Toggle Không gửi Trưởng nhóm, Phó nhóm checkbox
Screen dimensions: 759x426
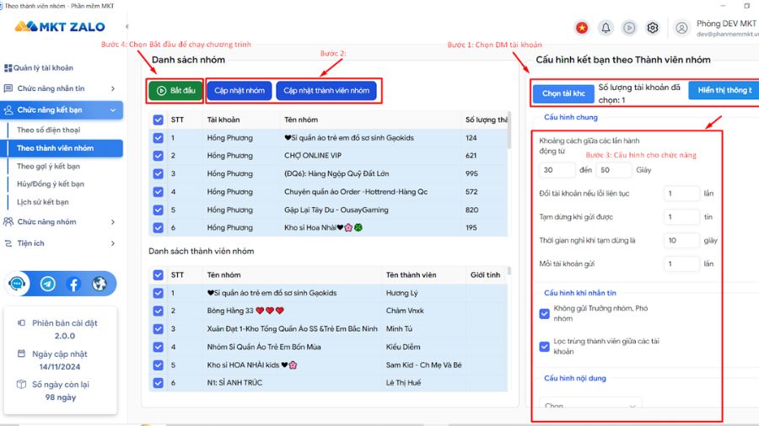pyautogui.click(x=545, y=313)
